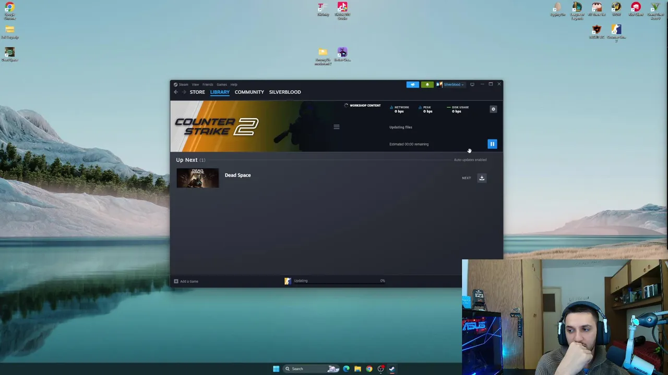Screen dimensions: 668x375
Task: Click the DISK USAGE 0 bps statistic
Action: pyautogui.click(x=458, y=109)
